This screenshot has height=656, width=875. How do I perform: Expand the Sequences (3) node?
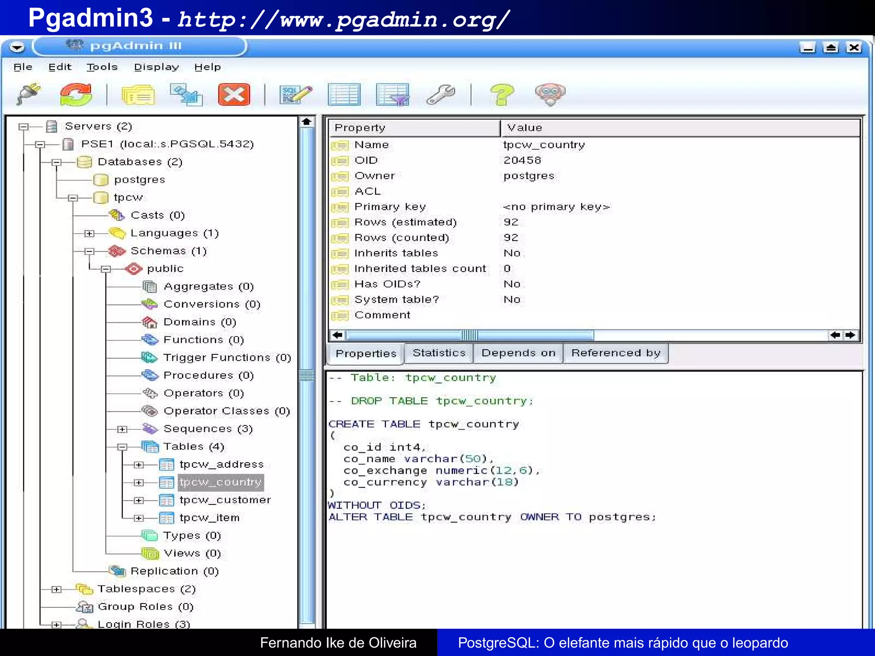(122, 429)
